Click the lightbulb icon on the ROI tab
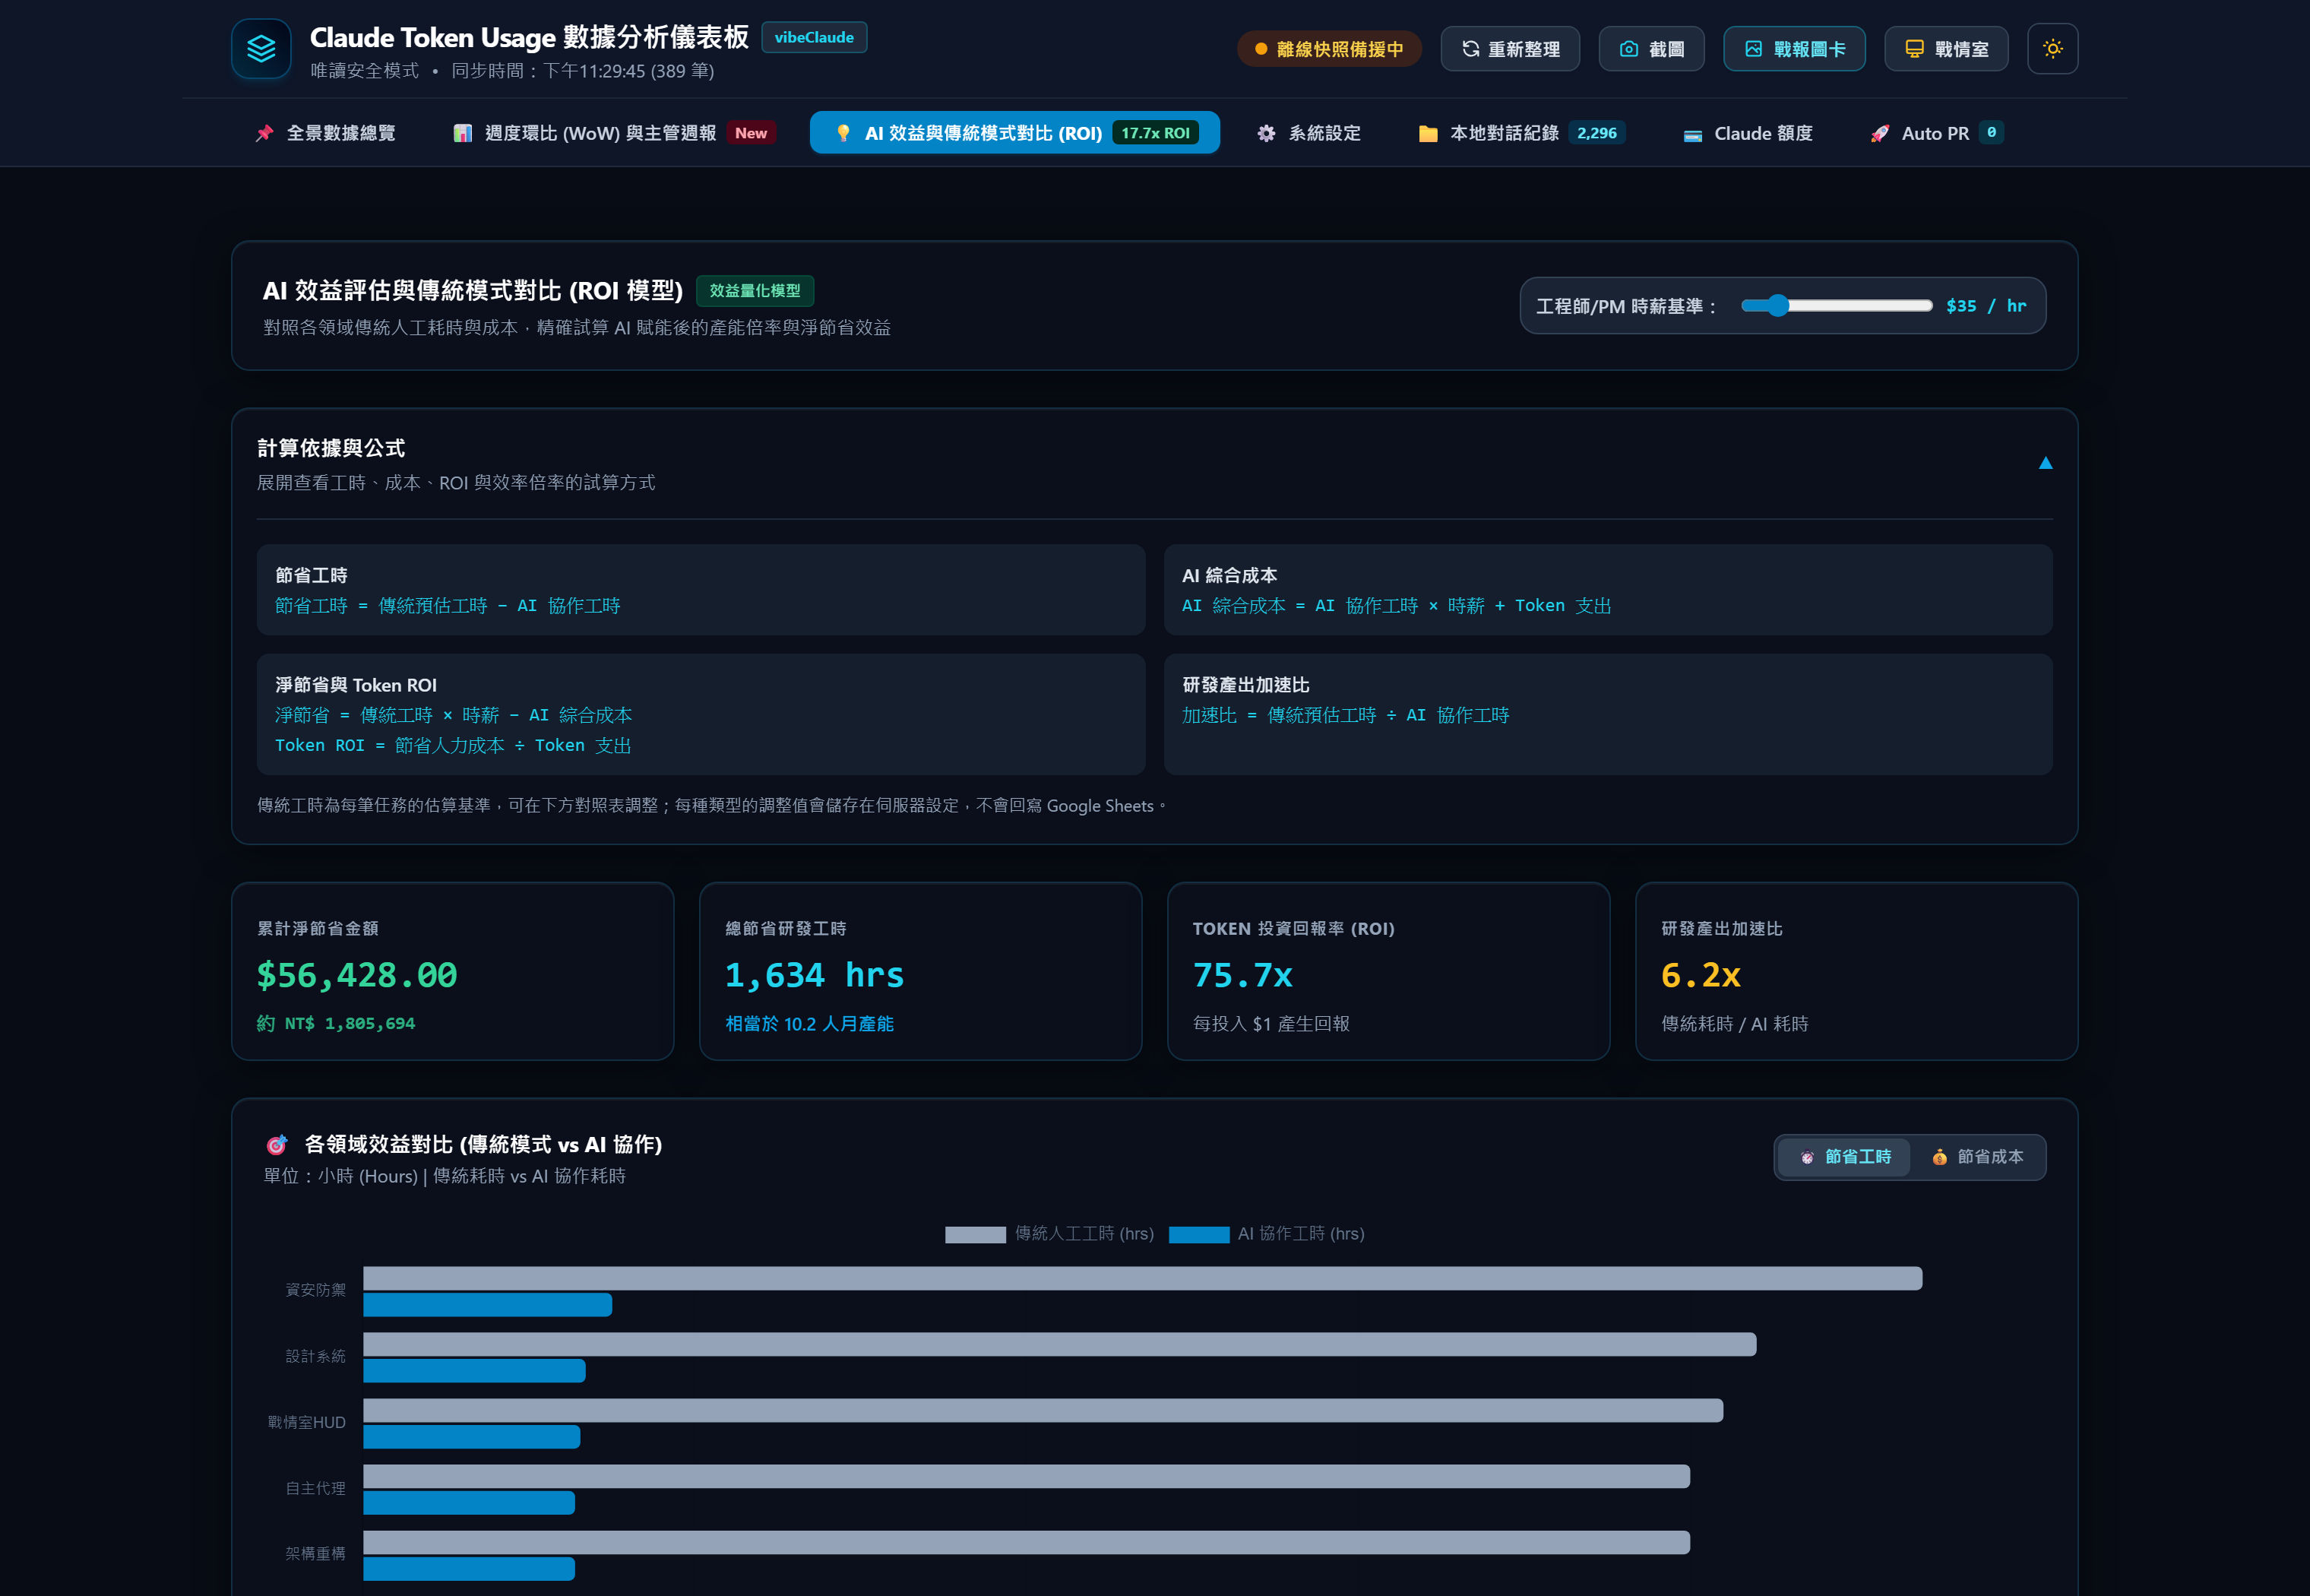 point(843,133)
